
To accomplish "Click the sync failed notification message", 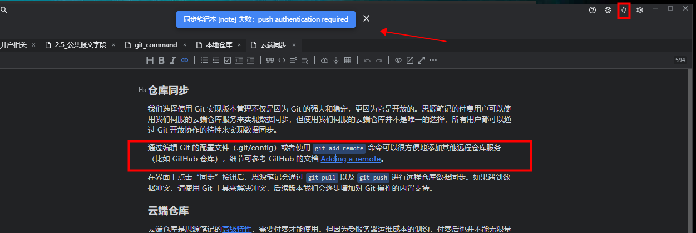I will click(266, 19).
